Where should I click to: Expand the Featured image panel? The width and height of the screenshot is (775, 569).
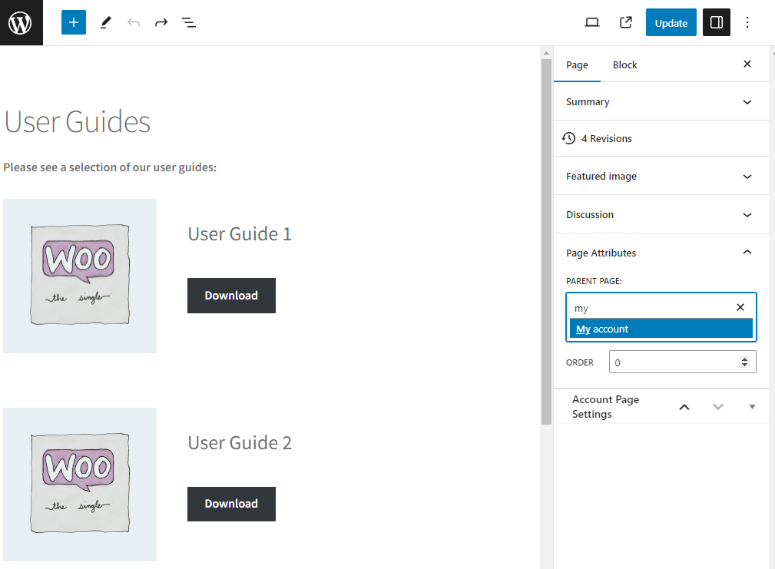click(661, 177)
